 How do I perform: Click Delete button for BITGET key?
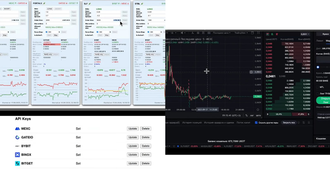click(146, 163)
